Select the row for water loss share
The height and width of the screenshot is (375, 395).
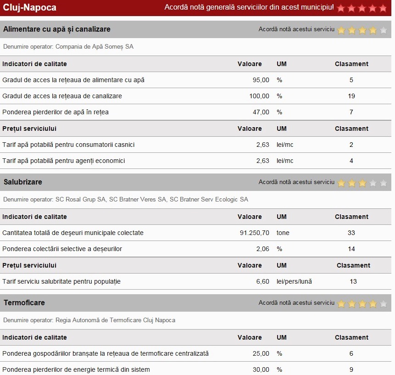click(x=56, y=112)
